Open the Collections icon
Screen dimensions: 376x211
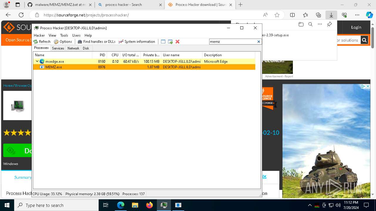tap(318, 15)
